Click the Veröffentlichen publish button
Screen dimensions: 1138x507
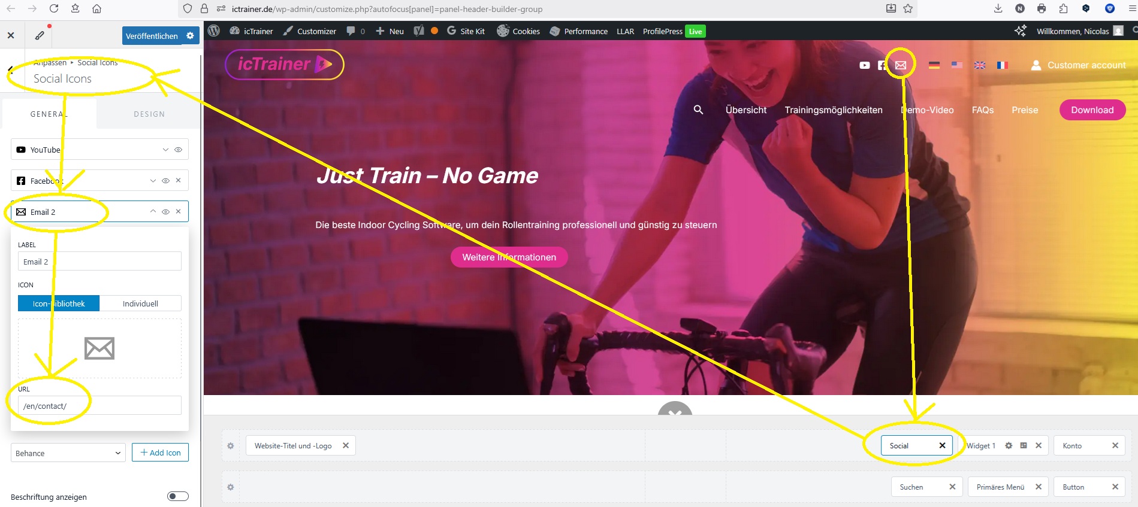[x=152, y=36]
